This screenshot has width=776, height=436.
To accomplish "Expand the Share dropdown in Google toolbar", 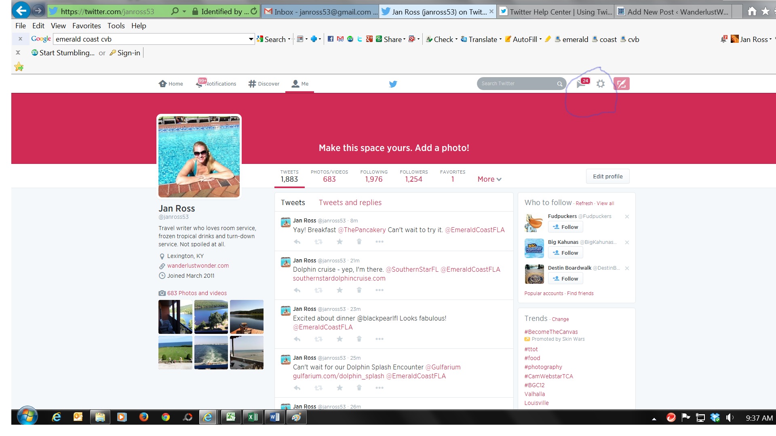I will tap(404, 39).
